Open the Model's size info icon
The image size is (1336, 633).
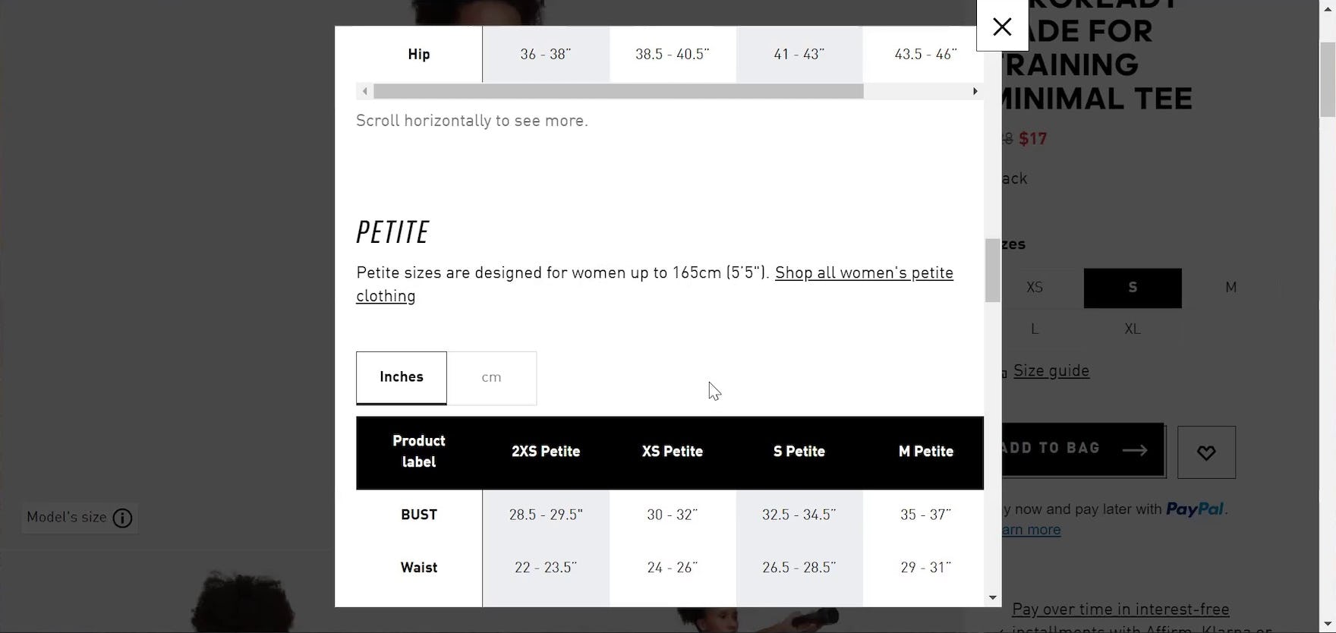click(x=122, y=518)
